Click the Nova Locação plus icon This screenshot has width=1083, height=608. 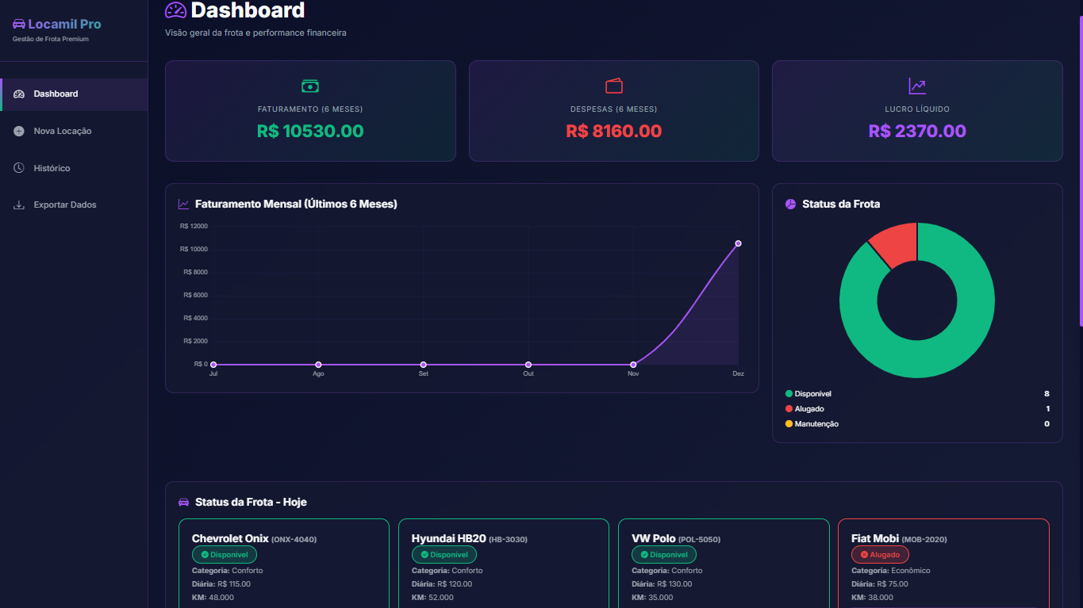click(17, 131)
